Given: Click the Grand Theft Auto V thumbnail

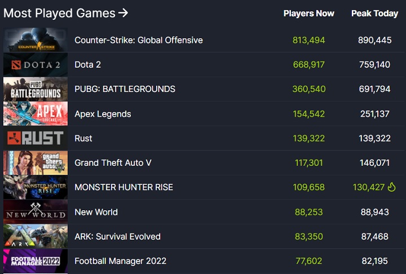Looking at the screenshot, I should click(x=36, y=163).
